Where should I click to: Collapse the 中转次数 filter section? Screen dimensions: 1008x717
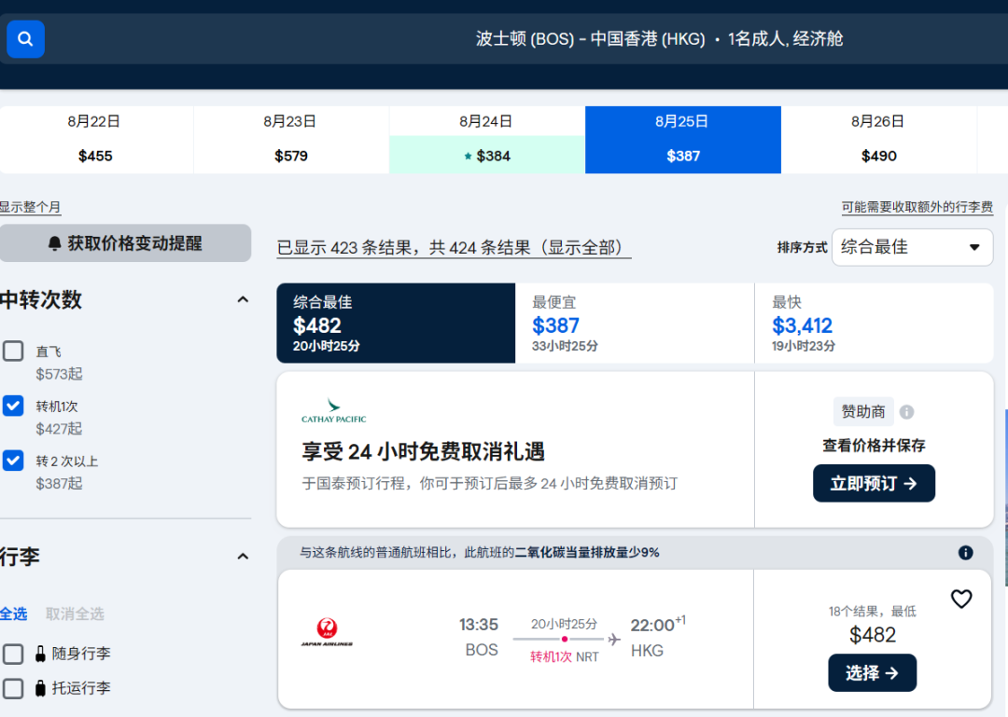point(243,300)
